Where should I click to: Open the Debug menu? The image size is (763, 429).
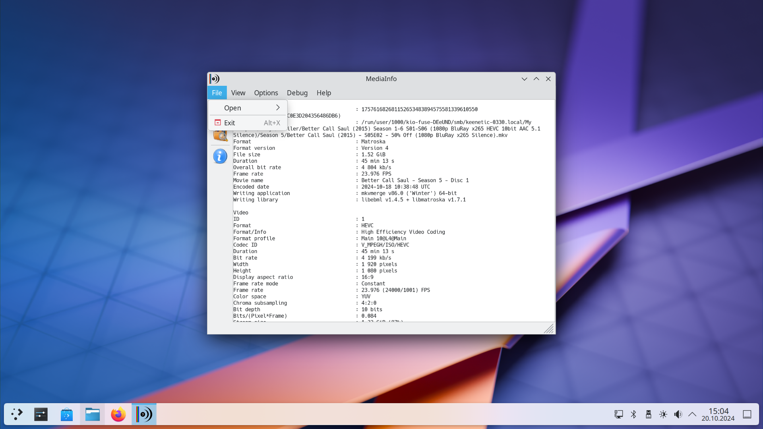[x=297, y=93]
